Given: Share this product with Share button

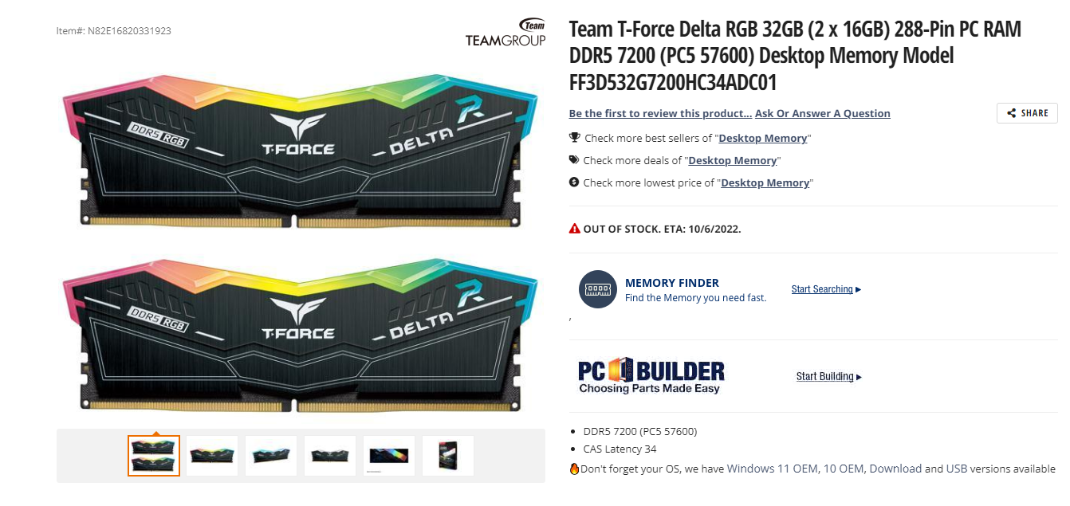Looking at the screenshot, I should 1027,113.
